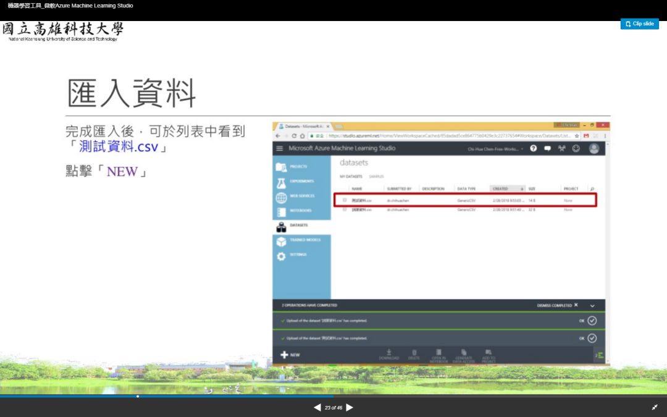Go to the next slide
The height and width of the screenshot is (417, 667).
click(350, 407)
